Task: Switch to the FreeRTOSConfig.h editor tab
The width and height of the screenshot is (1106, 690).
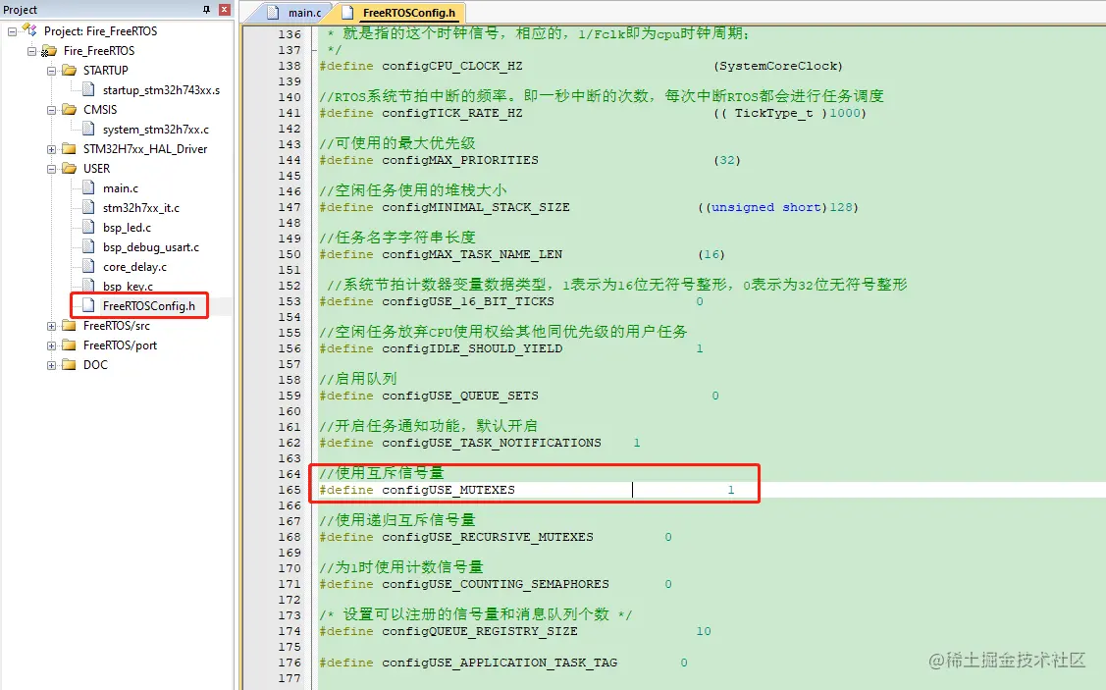Action: click(x=409, y=13)
